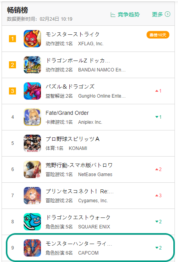178x262 pixels.
Task: Open the 竞争趋势 link
Action: pos(129,14)
